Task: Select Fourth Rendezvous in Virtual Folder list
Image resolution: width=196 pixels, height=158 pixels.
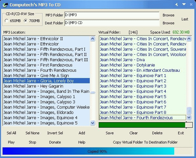Action: click(143, 118)
